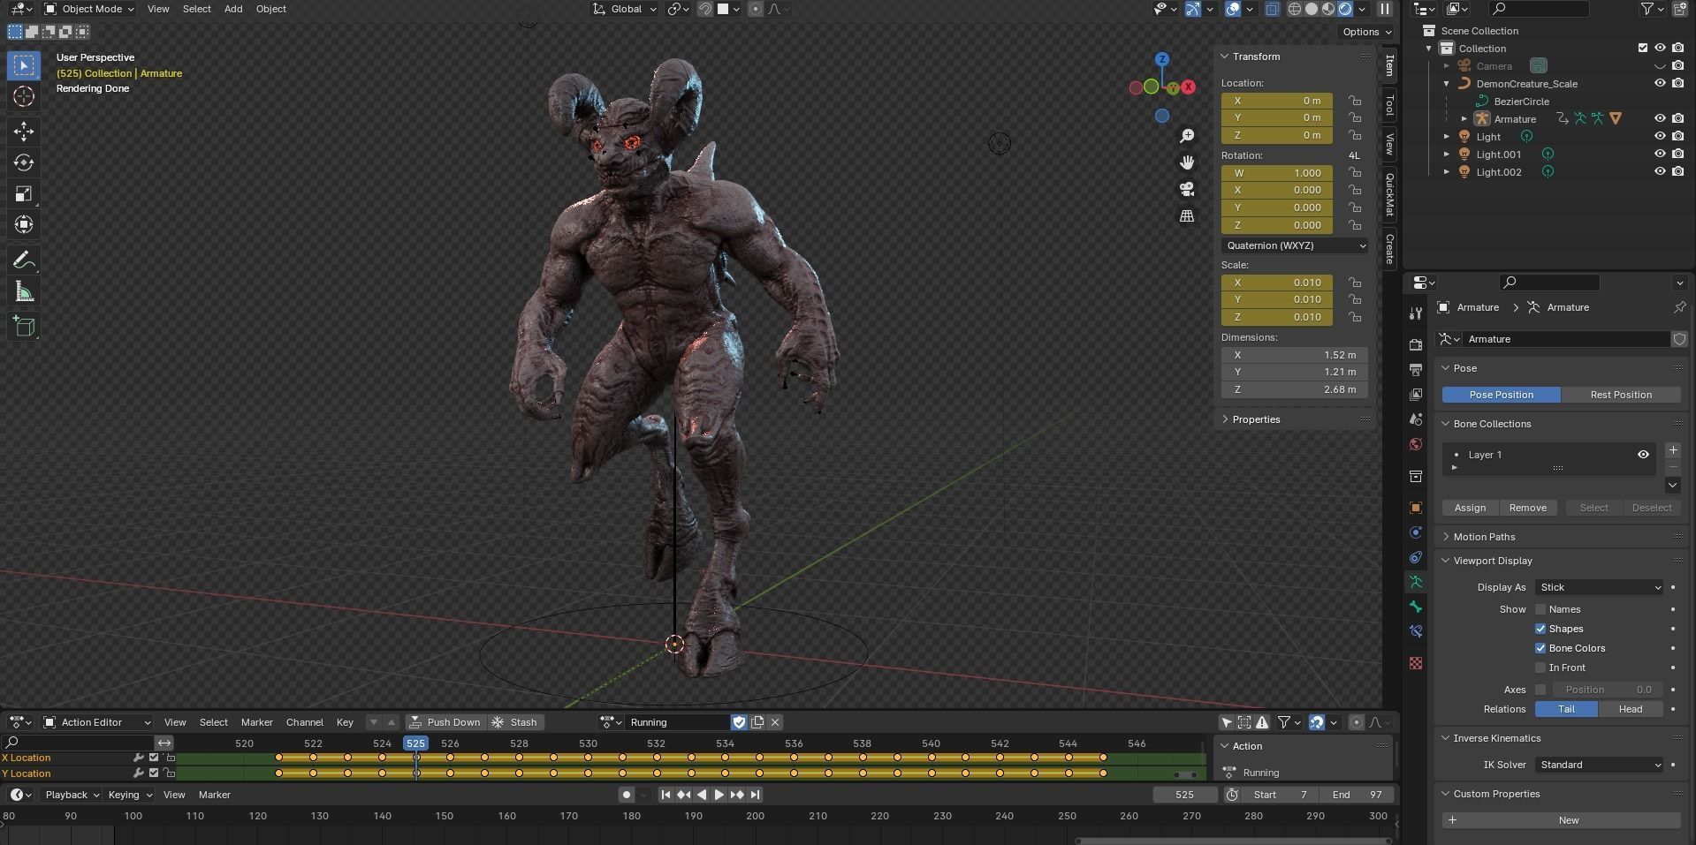This screenshot has width=1696, height=845.
Task: Jump to the end frame
Action: click(x=755, y=795)
